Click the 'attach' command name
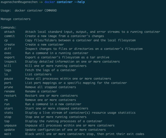Viewport: 166px width, 138px height. click(x=9, y=32)
